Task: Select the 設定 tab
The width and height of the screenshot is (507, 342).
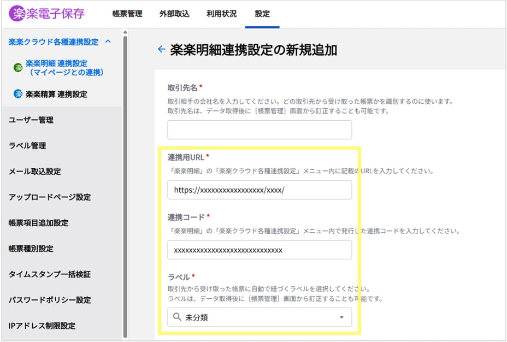Action: 262,14
